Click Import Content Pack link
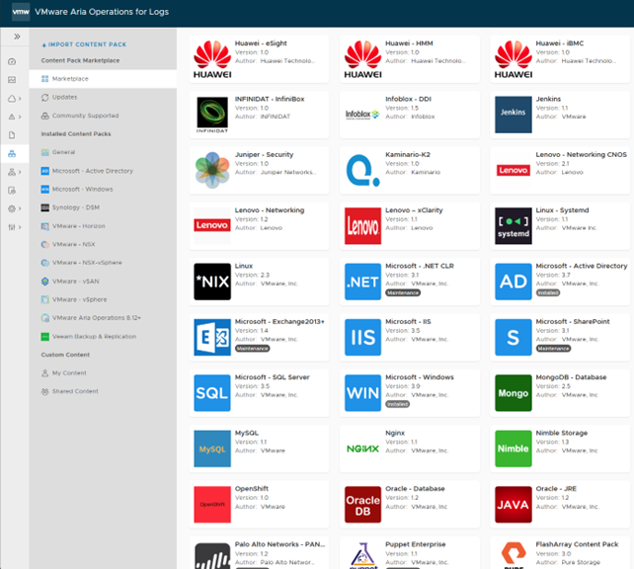Screen dimensions: 634x569 tap(84, 44)
